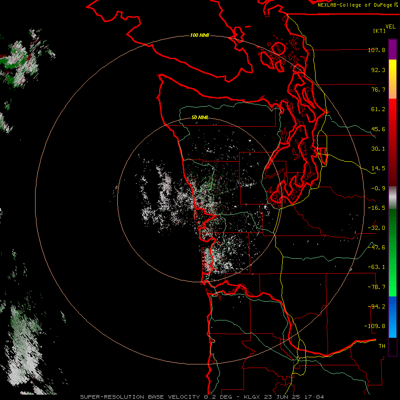The width and height of the screenshot is (400, 400).
Task: Click the 100 NMI range ring label
Action: [200, 35]
